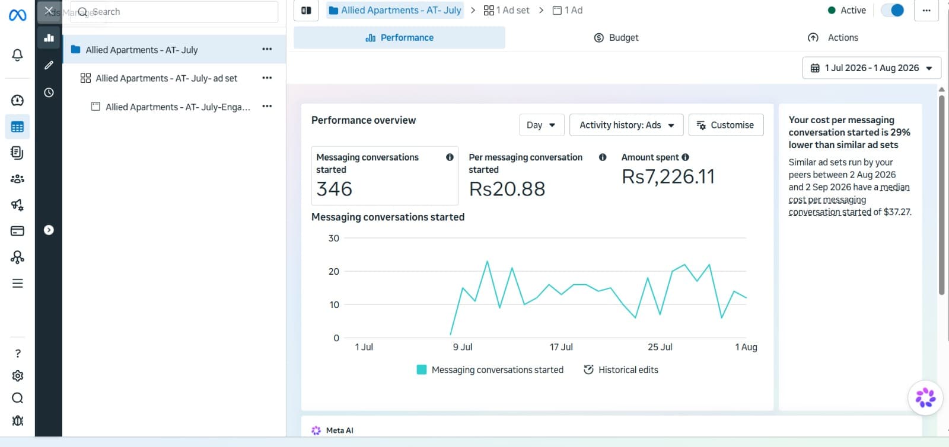Open the Activity history: Ads dropdown
The image size is (949, 447).
(x=626, y=125)
